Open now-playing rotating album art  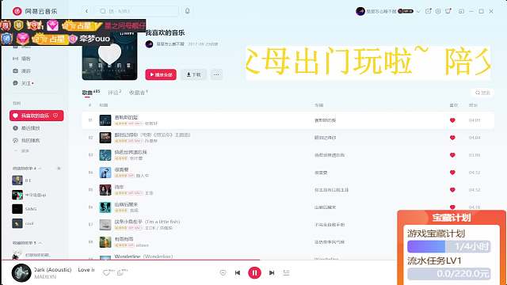(21, 272)
